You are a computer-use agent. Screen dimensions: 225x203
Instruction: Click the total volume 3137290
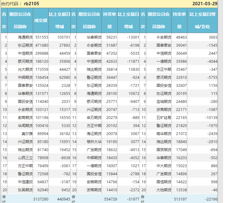[40, 199]
